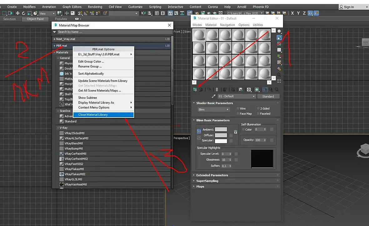Open Material Editor Options icon
Image resolution: width=369 pixels, height=226 pixels.
pos(279,69)
